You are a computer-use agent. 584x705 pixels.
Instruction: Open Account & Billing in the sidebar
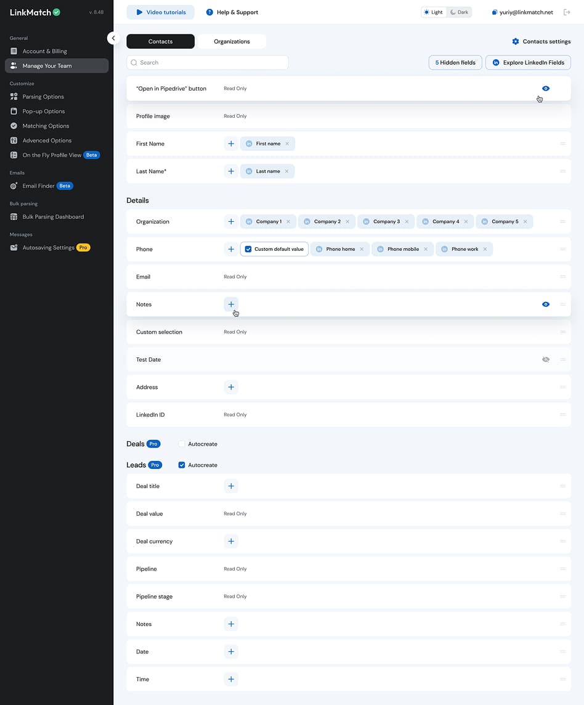pos(14,51)
